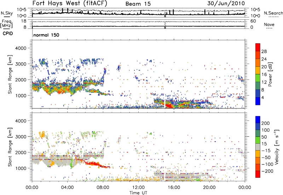Click the strong red power echo near 15:30

tap(169, 106)
